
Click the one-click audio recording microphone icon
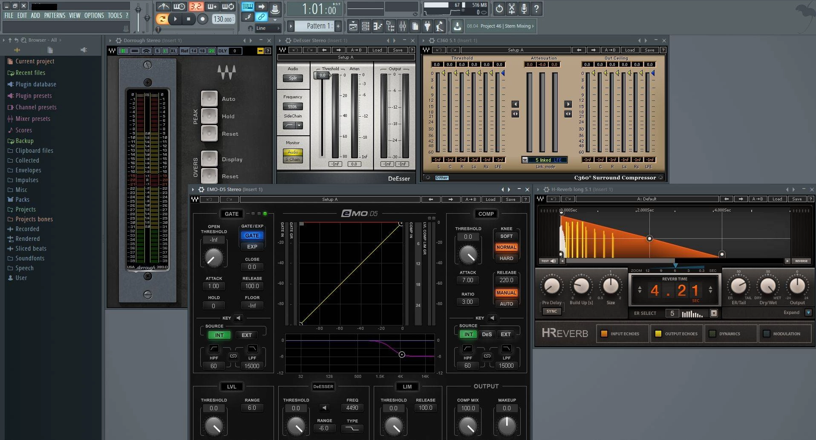(524, 8)
